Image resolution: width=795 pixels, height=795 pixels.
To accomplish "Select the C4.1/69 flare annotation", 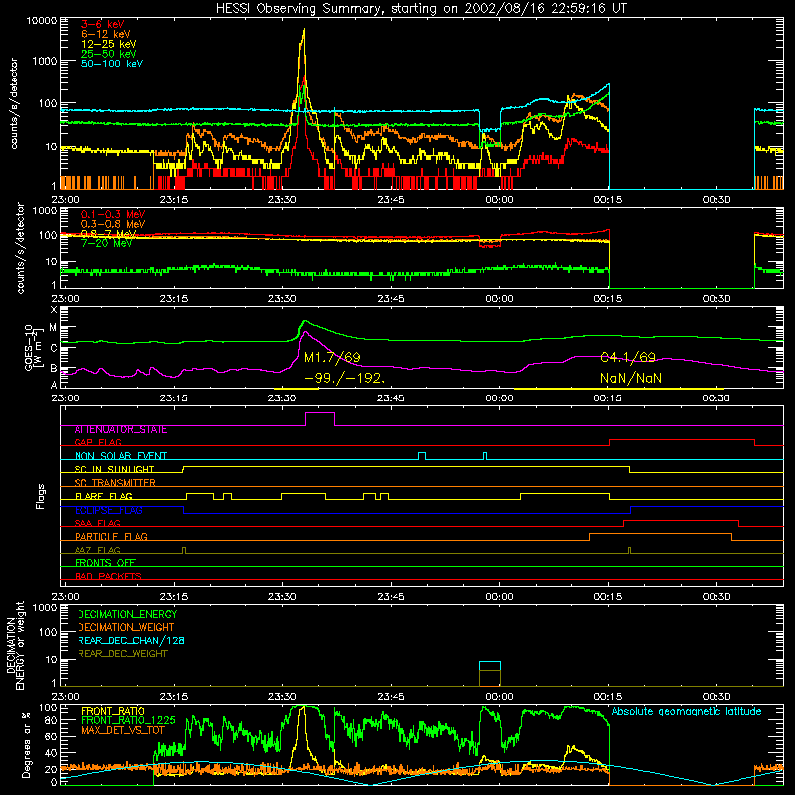I will pos(628,357).
